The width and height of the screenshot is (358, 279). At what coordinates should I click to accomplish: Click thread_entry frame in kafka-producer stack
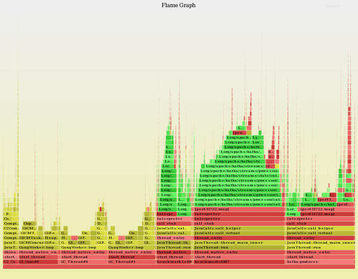point(320,238)
